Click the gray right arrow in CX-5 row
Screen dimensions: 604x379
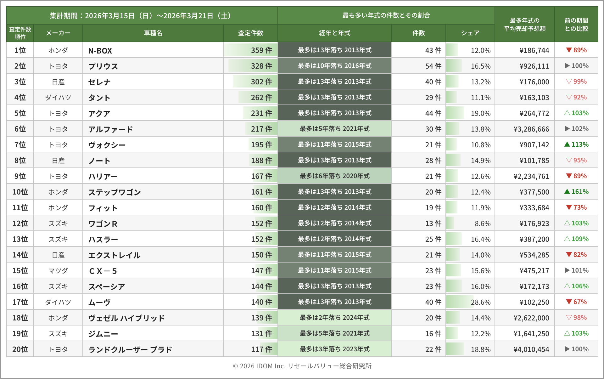(x=567, y=270)
